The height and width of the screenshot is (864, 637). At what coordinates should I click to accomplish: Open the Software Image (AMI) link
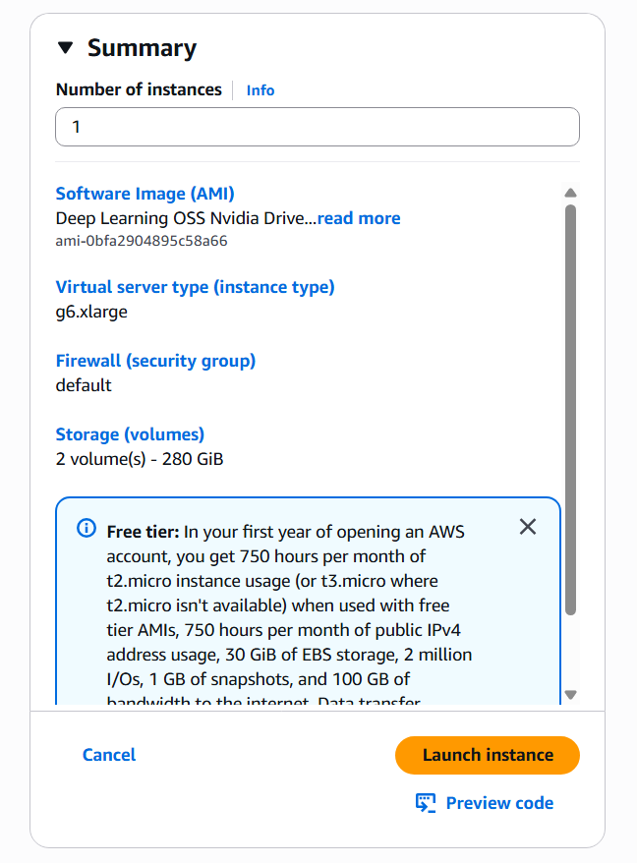[x=145, y=194]
